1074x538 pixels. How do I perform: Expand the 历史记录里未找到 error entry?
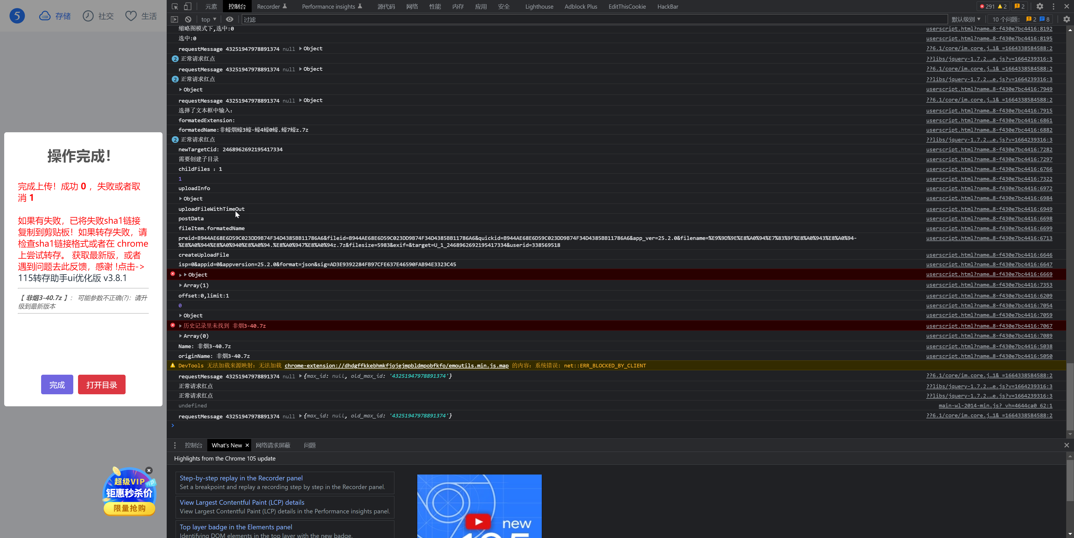pos(180,325)
